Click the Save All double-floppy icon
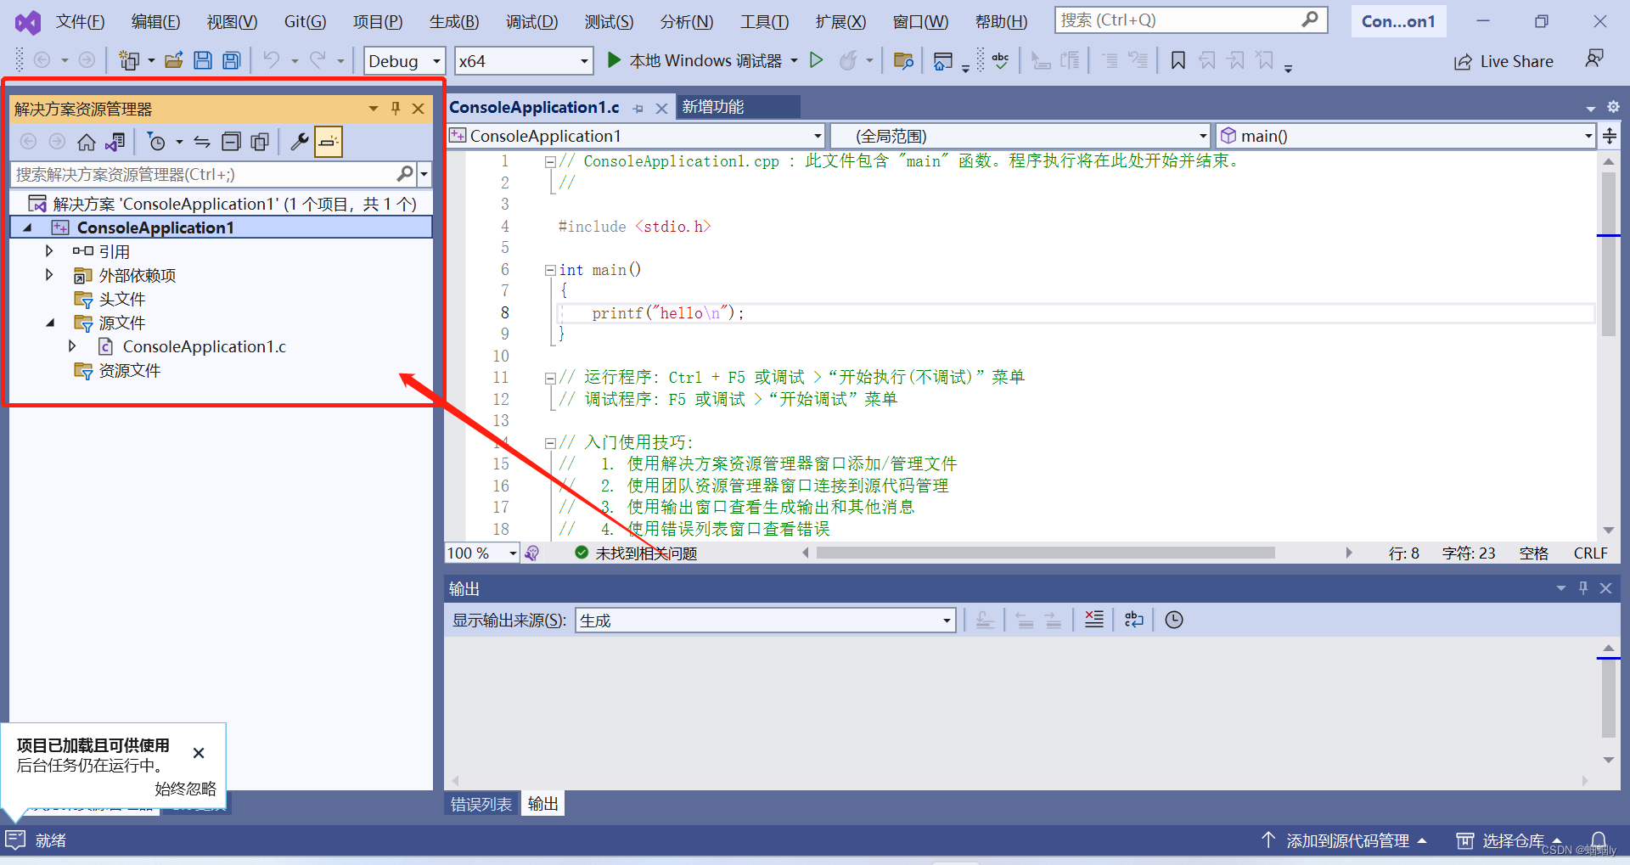This screenshot has height=865, width=1630. point(231,60)
